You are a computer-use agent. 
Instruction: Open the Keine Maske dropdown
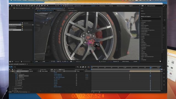point(46,71)
